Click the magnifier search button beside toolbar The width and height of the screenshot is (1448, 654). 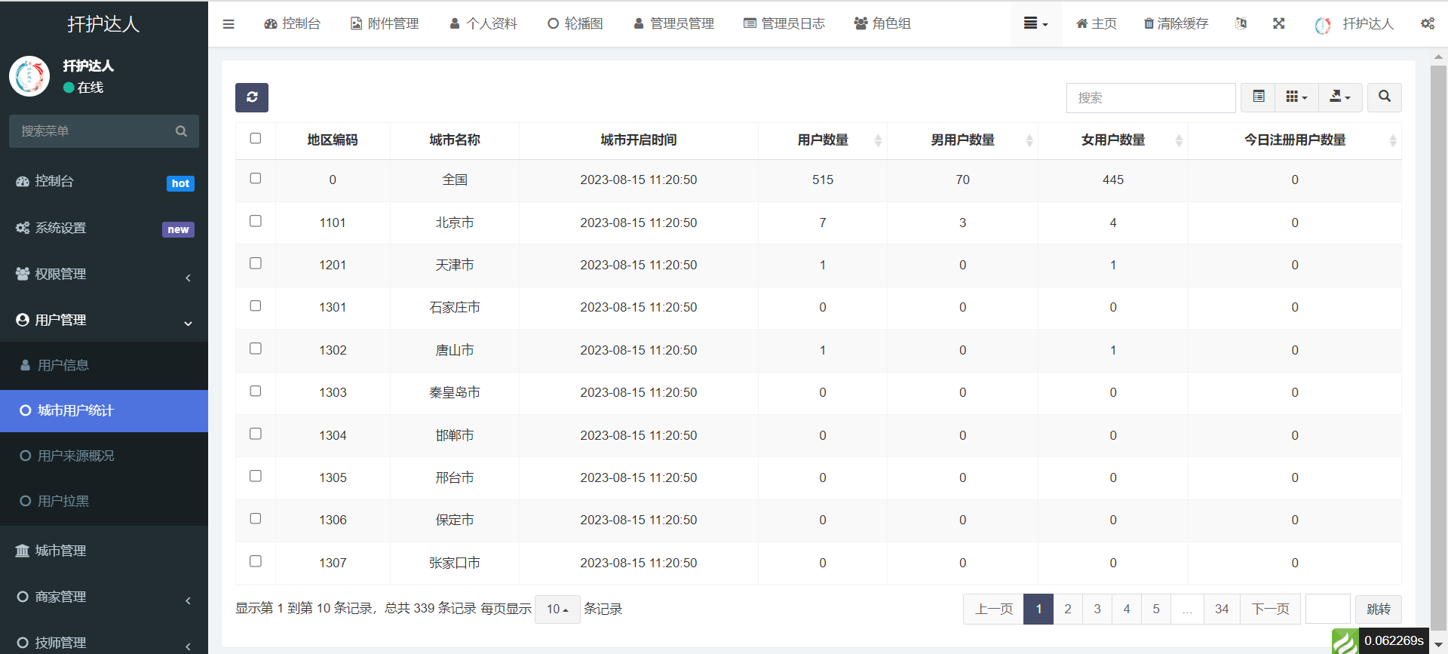pyautogui.click(x=1384, y=97)
